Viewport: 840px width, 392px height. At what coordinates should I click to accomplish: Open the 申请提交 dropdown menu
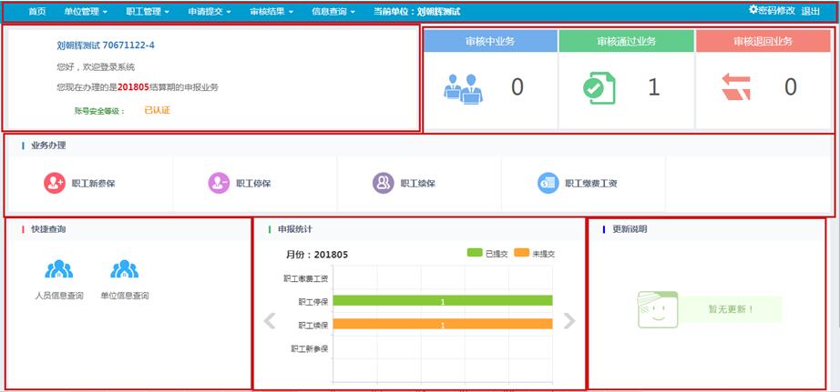click(209, 12)
